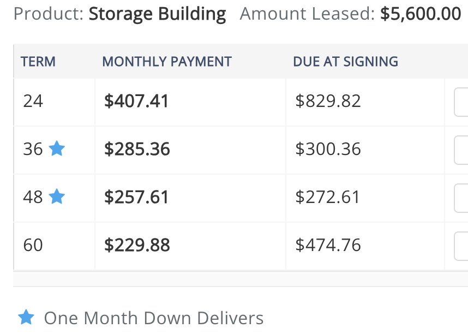
Task: Choose the button in the 36 month row
Action: 461,150
